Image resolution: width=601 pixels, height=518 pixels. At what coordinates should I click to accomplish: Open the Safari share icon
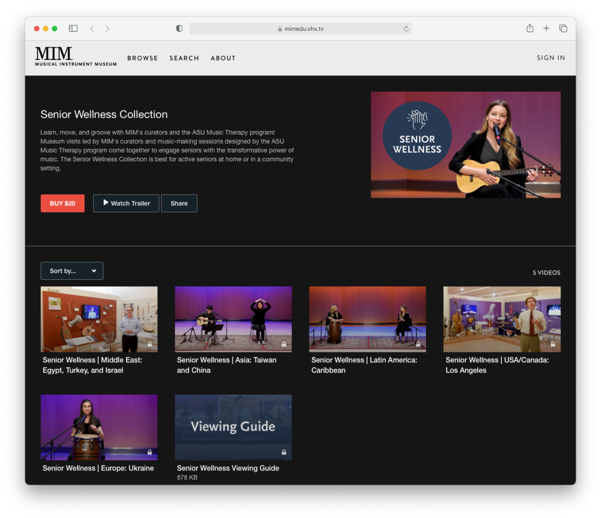(x=530, y=28)
